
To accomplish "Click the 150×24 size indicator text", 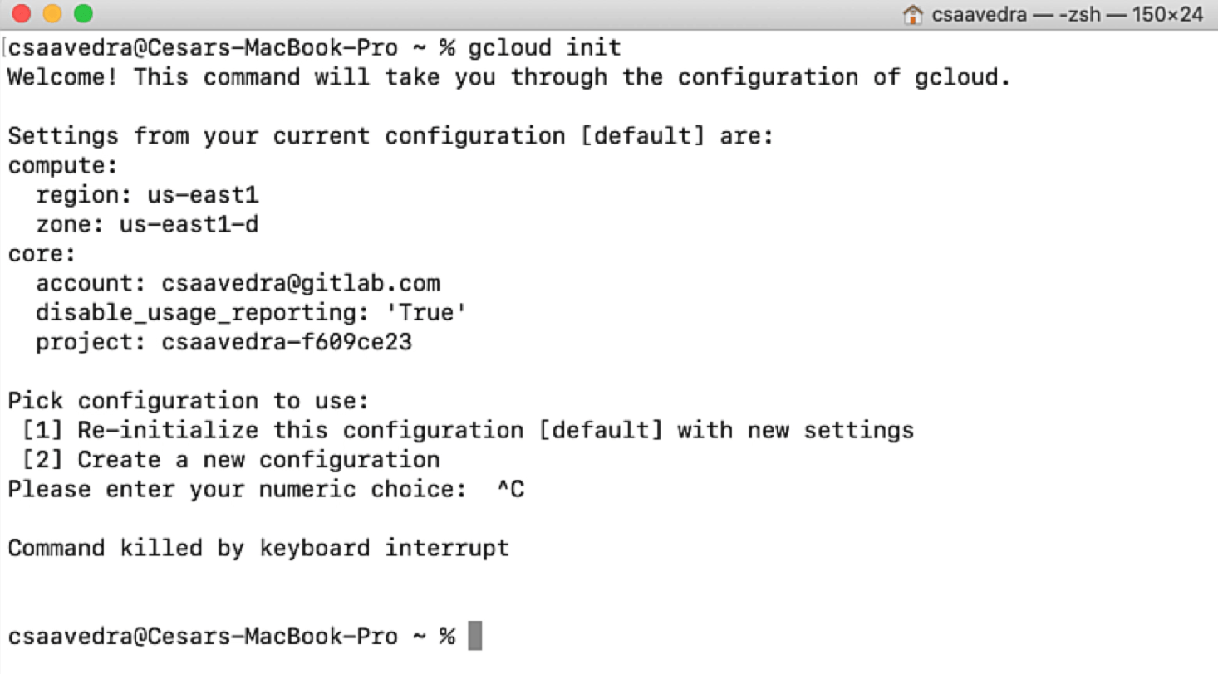I will point(1171,14).
